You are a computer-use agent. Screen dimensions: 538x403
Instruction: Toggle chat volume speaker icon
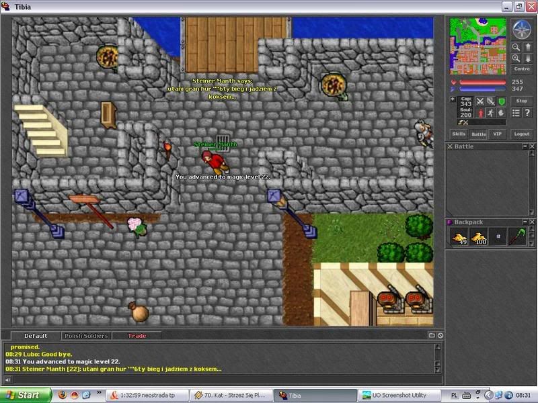(7, 379)
